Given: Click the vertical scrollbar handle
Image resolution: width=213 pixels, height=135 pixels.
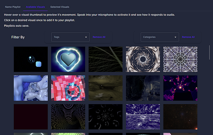Looking at the screenshot, I should point(209,52).
